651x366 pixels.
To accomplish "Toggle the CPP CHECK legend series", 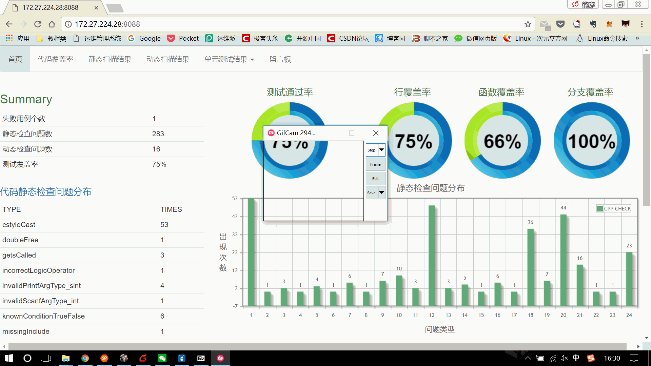I will point(614,208).
